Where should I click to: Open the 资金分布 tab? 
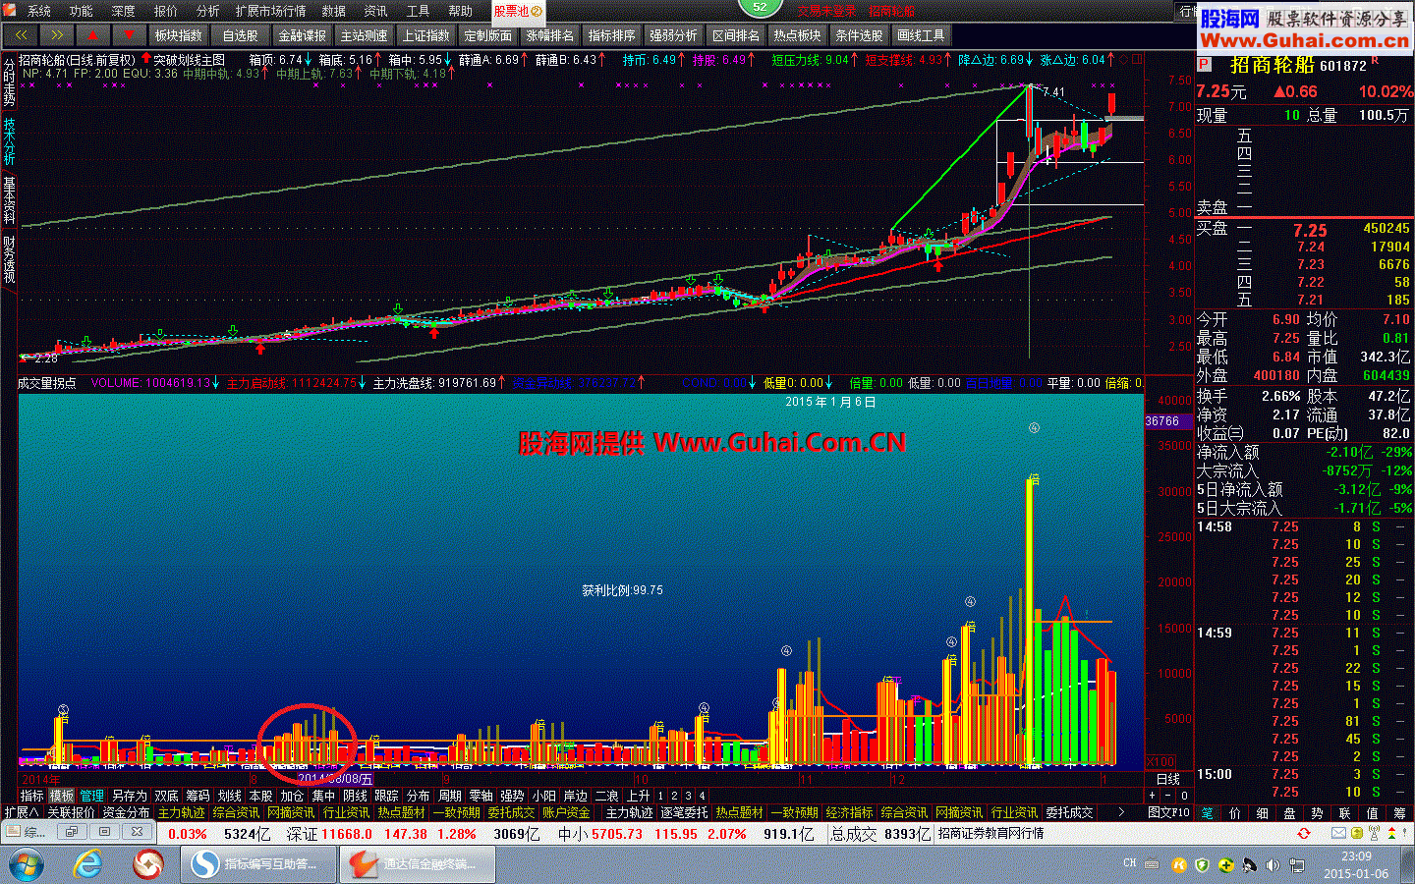pyautogui.click(x=126, y=812)
